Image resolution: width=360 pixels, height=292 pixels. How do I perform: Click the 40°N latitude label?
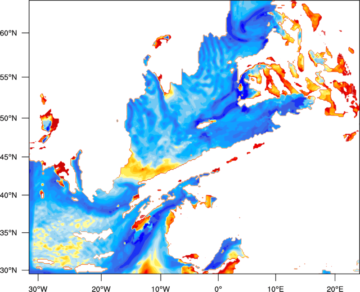click(9, 195)
